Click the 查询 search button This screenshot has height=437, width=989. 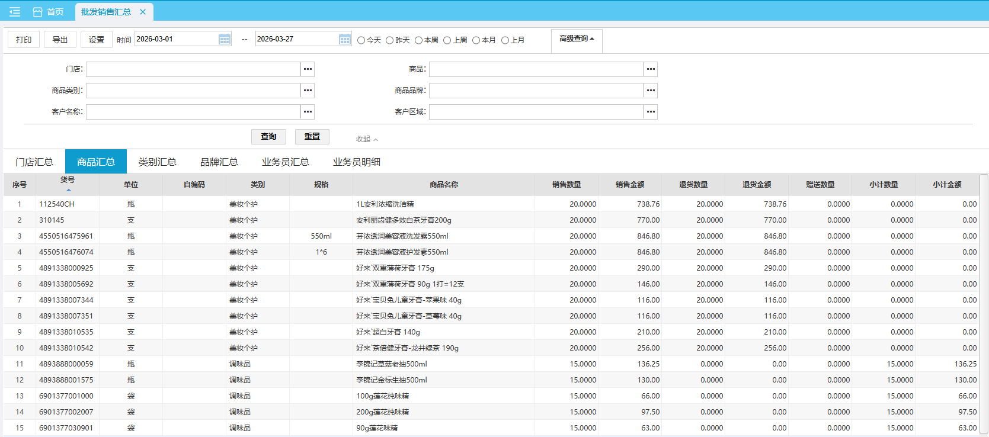268,137
